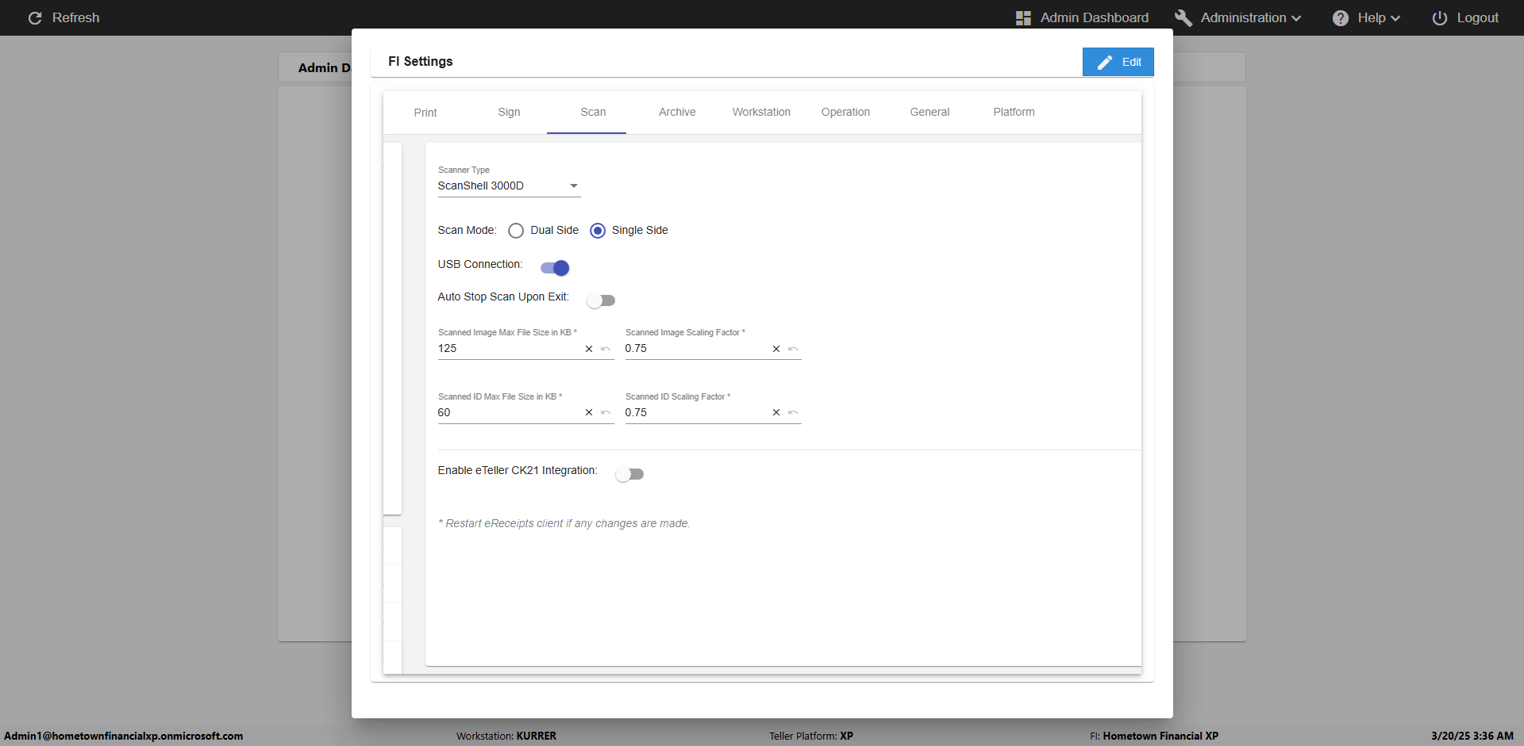
Task: Click the Restart eReceipts client note
Action: pos(564,523)
